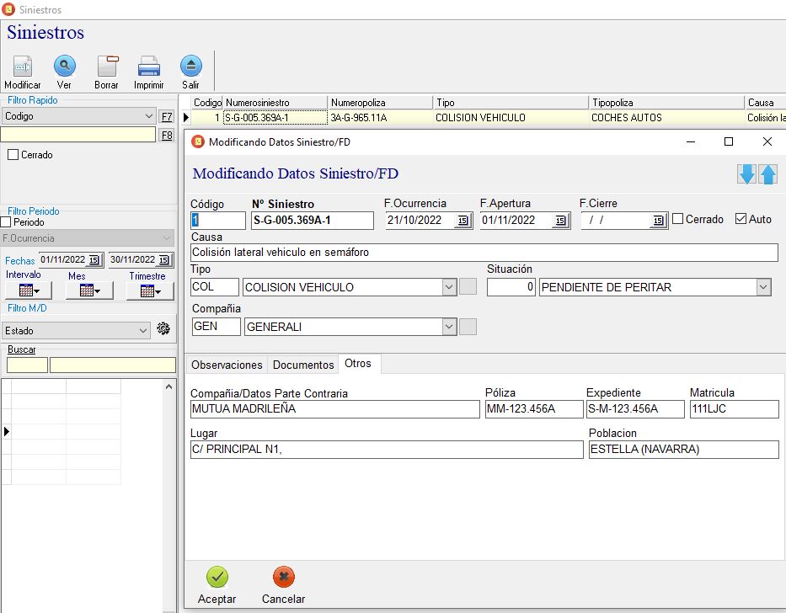This screenshot has width=786, height=613.
Task: Click the yellow quick filter text field
Action: pos(78,135)
